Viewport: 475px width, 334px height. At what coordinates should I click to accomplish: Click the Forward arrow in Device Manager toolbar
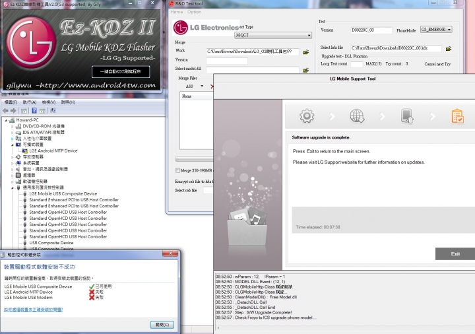[x=13, y=111]
